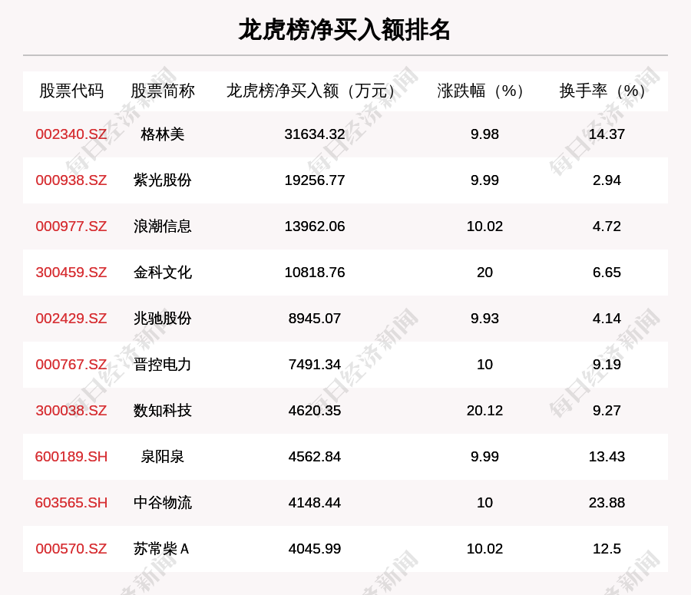The width and height of the screenshot is (691, 595).
Task: Open stock code 600189.SH
Action: point(71,457)
